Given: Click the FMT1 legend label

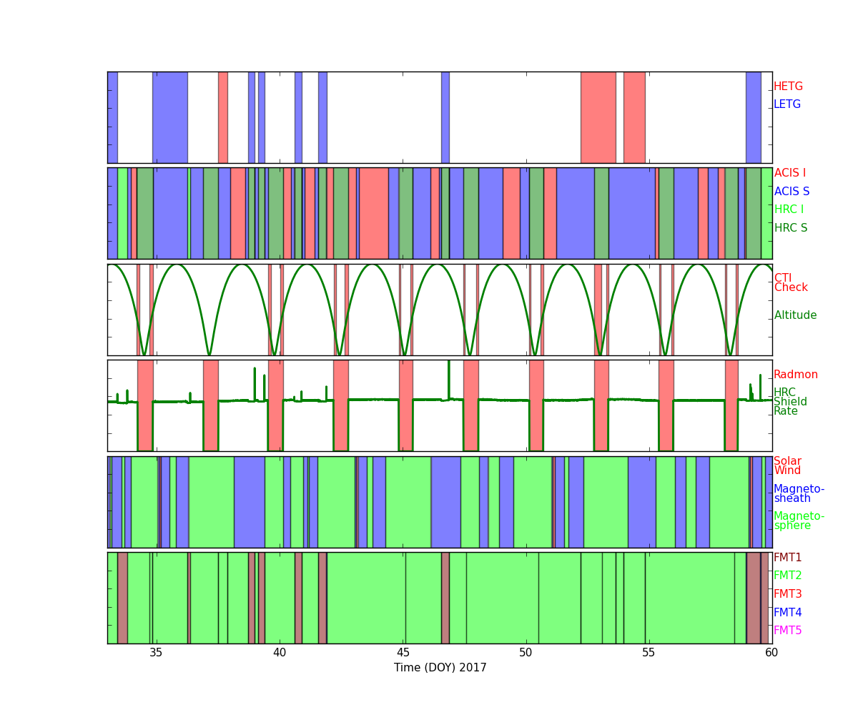Looking at the screenshot, I should [787, 558].
